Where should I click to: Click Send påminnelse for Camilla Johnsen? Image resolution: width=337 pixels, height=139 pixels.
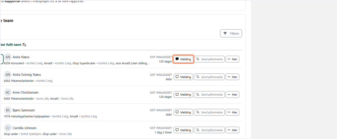coord(210,130)
